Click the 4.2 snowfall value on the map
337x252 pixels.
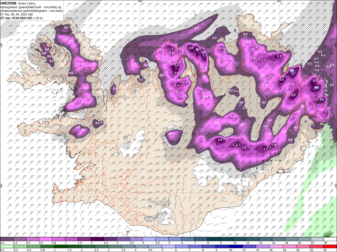pyautogui.click(x=317, y=87)
